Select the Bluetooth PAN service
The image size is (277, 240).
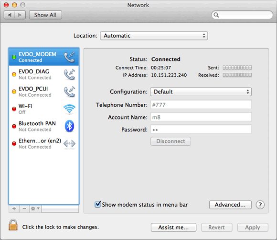pyautogui.click(x=44, y=126)
